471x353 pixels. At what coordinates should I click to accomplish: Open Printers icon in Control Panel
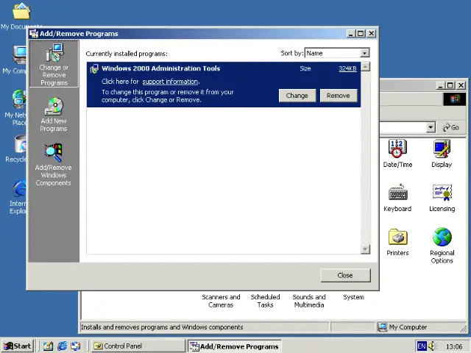[397, 242]
